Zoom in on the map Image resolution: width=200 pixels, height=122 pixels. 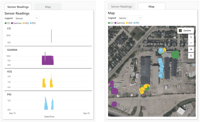point(191,37)
